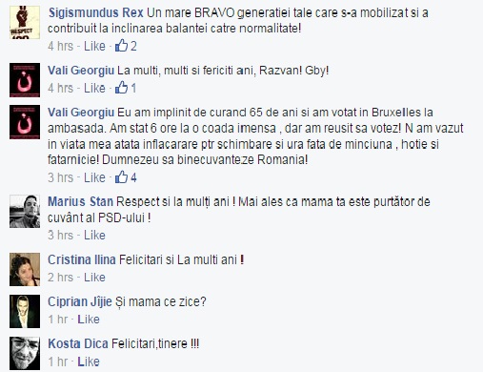Click the thumbs-up icon showing 4 likes
The image size is (483, 372).
coord(122,177)
